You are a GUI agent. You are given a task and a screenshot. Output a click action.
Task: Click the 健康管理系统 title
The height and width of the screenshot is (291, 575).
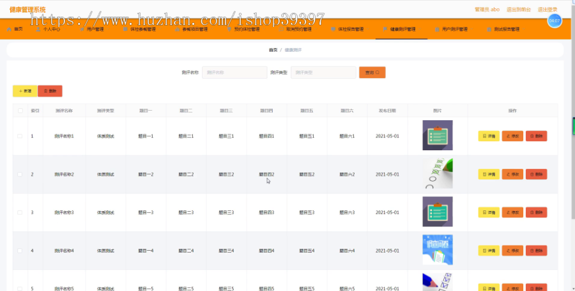pyautogui.click(x=27, y=10)
